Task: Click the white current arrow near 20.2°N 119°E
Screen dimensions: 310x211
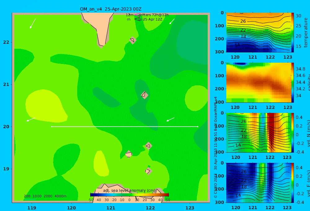Action: pos(31,119)
